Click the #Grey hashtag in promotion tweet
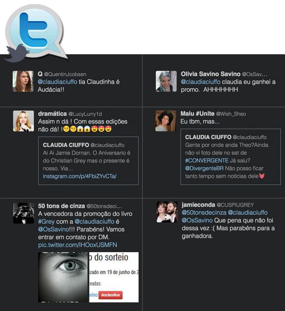Image resolution: width=285 pixels, height=311 pixels. click(x=46, y=222)
